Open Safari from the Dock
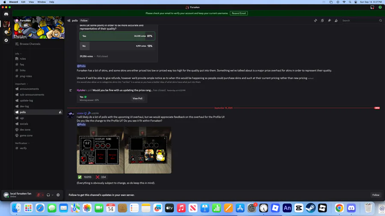This screenshot has height=216, width=385. pyautogui.click(x=40, y=208)
